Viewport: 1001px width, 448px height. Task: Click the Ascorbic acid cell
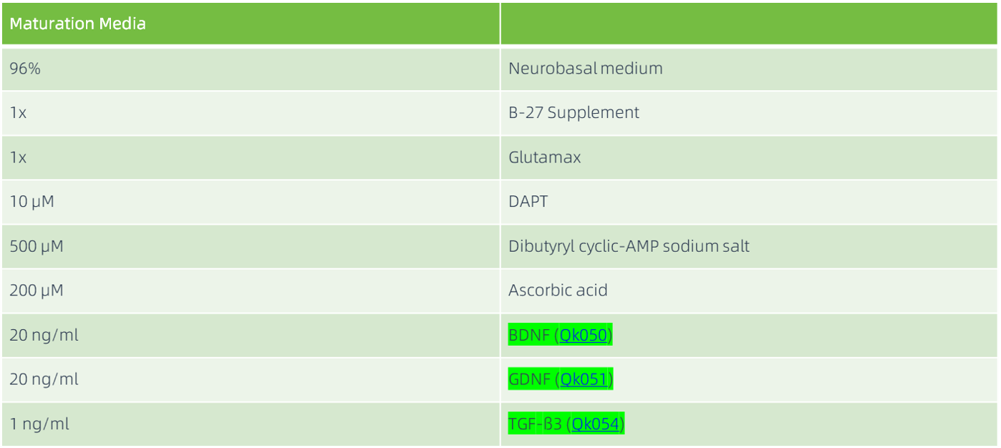[558, 291]
